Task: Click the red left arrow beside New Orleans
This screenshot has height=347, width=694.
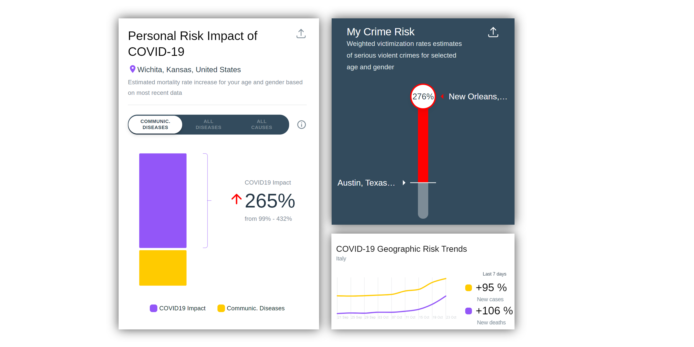Action: [442, 96]
